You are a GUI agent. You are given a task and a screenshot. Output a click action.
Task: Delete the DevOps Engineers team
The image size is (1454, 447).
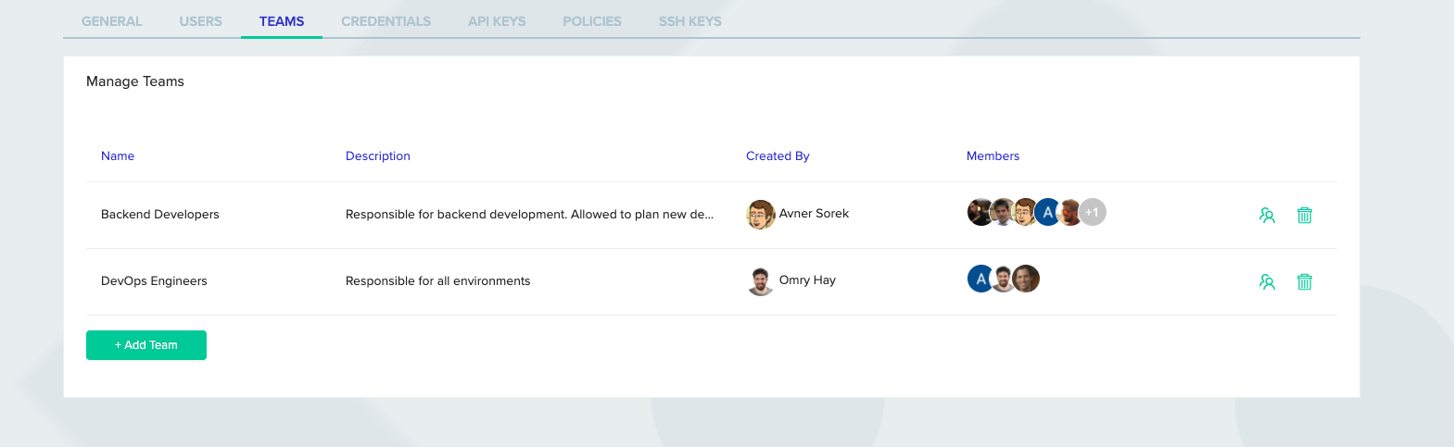[1305, 282]
